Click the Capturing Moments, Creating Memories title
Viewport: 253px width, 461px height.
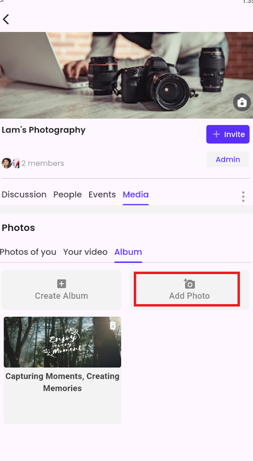[x=63, y=382]
